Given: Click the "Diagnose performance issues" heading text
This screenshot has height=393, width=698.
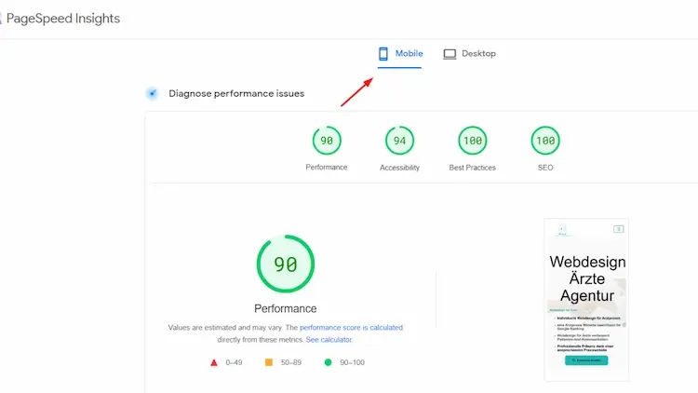Looking at the screenshot, I should pyautogui.click(x=236, y=93).
